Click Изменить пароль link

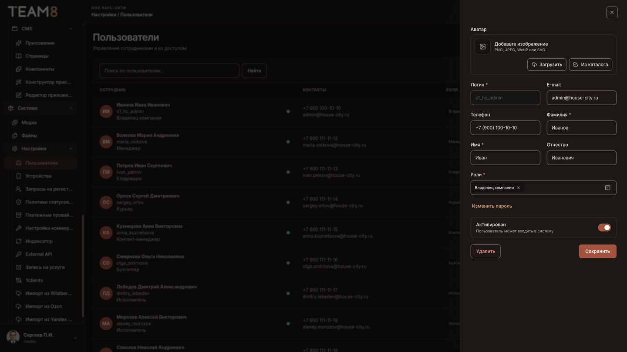[x=492, y=206]
